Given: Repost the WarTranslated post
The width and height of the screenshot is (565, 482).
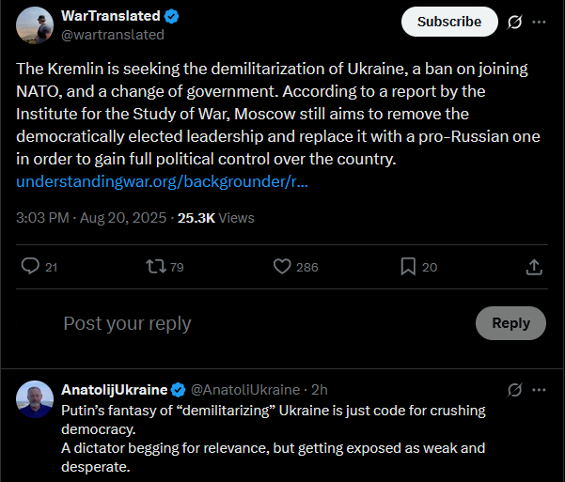Looking at the screenshot, I should [x=155, y=267].
